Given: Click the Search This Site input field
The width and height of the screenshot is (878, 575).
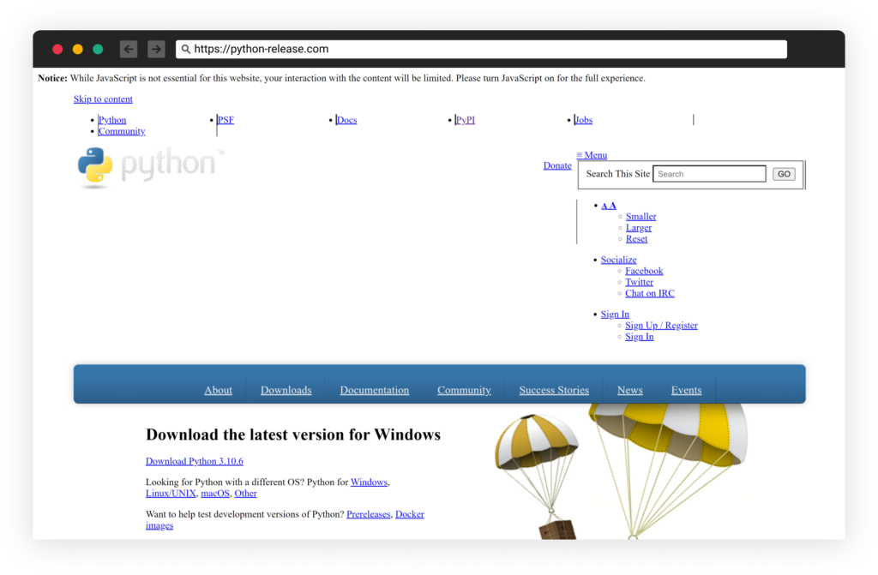Looking at the screenshot, I should 709,174.
